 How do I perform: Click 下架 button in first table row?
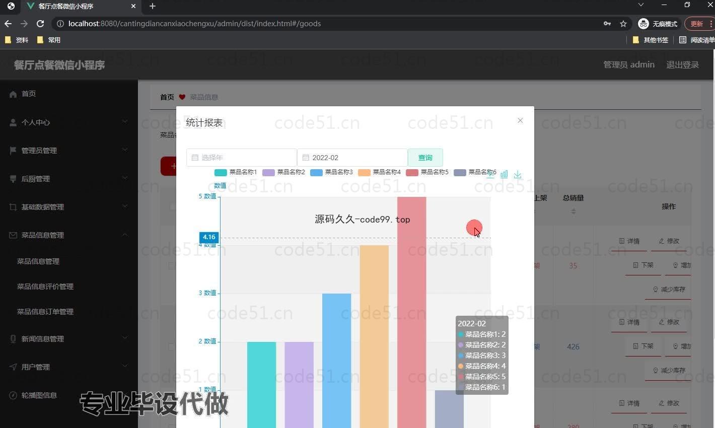(x=643, y=265)
